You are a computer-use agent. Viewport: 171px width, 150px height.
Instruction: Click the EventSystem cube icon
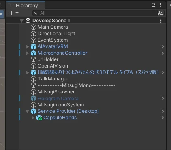tap(33, 40)
